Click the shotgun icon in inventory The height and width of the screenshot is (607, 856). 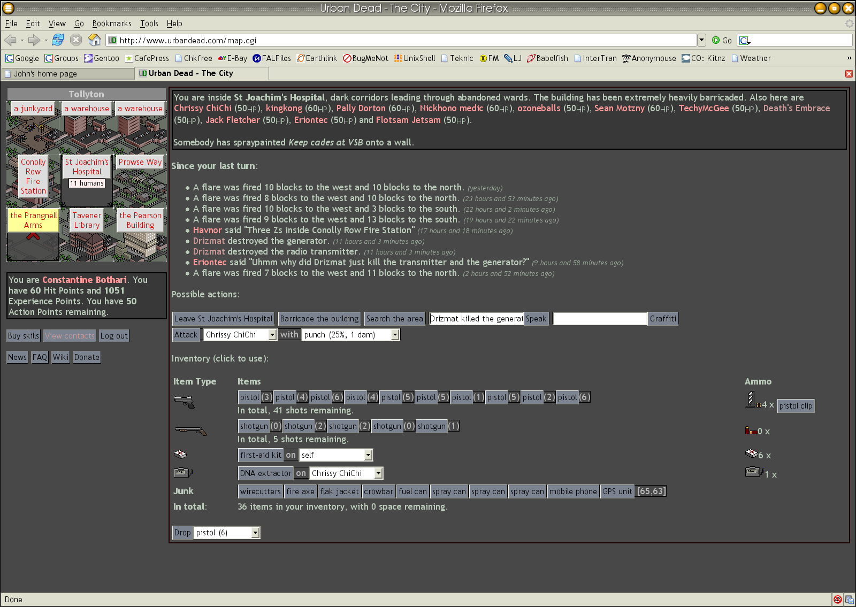190,430
